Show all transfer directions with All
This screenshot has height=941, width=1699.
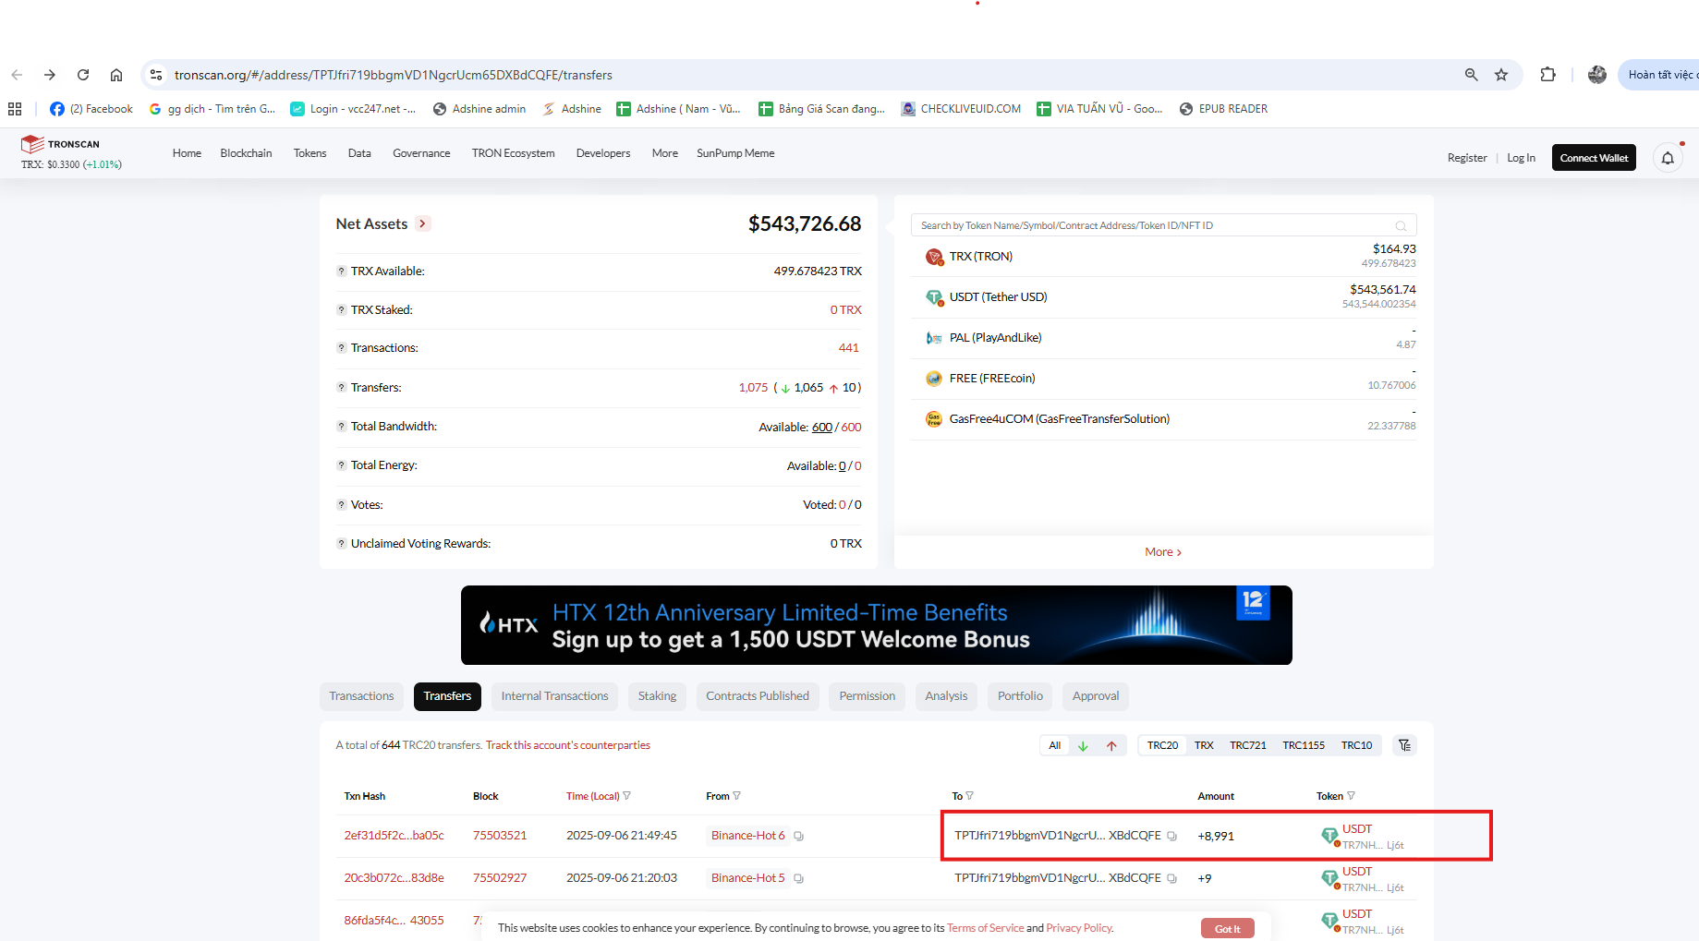pyautogui.click(x=1055, y=745)
